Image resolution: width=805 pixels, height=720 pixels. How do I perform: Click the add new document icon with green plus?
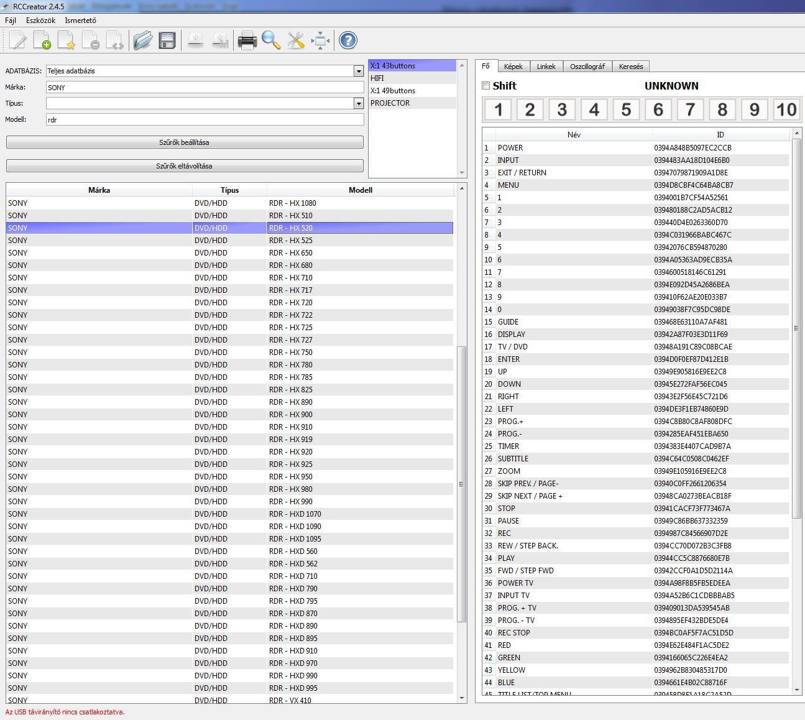pyautogui.click(x=42, y=41)
